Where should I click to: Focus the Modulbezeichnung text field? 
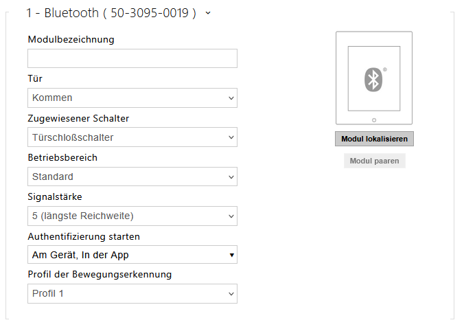coord(132,58)
